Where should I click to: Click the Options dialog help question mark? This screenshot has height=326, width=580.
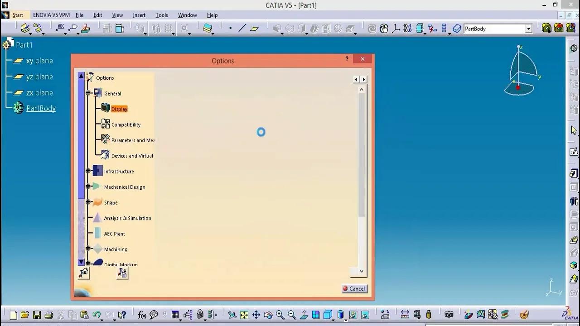pos(347,59)
